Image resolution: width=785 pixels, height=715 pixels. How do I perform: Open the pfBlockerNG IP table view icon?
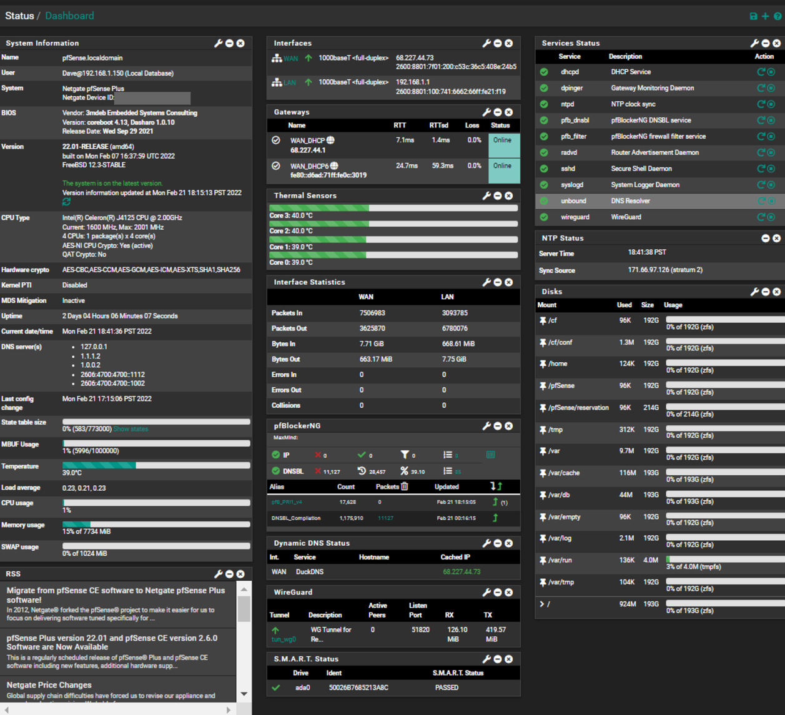click(490, 455)
